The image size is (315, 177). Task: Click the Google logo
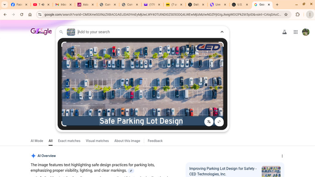(x=41, y=31)
